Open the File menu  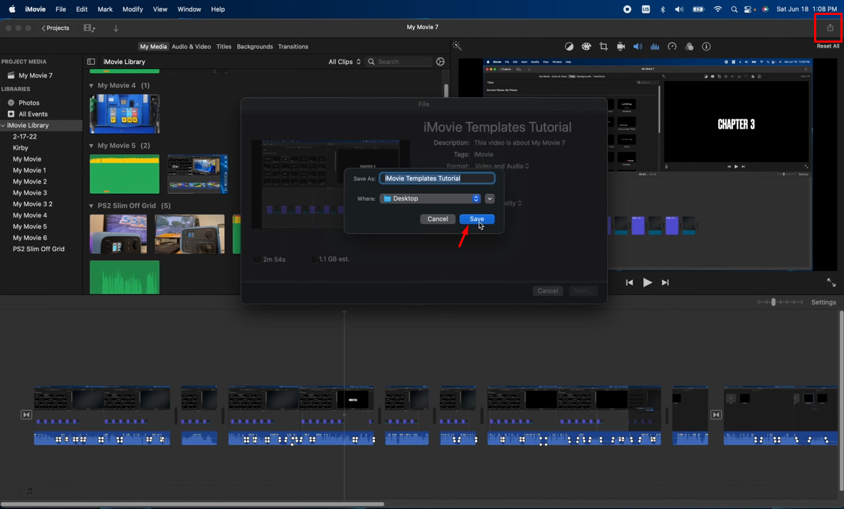(60, 9)
